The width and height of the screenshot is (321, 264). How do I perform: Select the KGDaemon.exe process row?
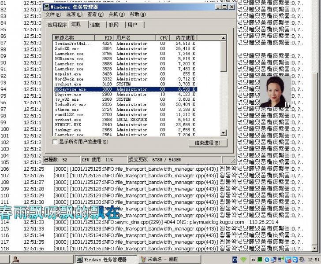[x=125, y=59]
